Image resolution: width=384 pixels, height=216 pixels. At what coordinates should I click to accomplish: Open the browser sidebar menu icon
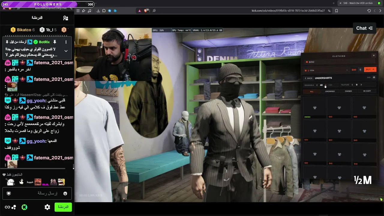pyautogui.click(x=78, y=11)
